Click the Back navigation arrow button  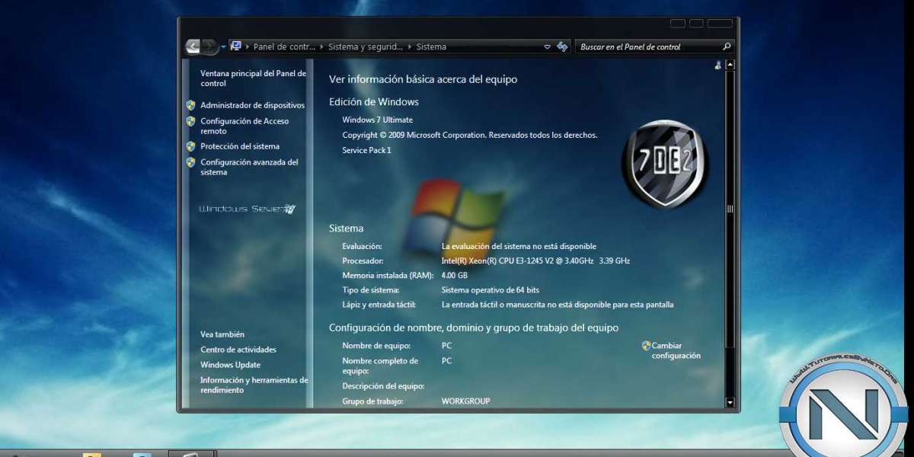[x=193, y=46]
